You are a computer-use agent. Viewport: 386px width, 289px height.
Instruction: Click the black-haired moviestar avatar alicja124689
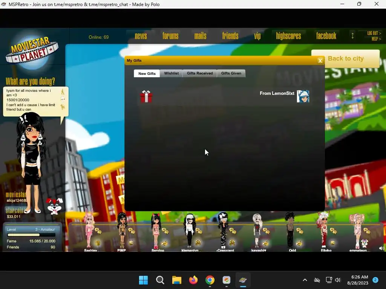point(31,162)
